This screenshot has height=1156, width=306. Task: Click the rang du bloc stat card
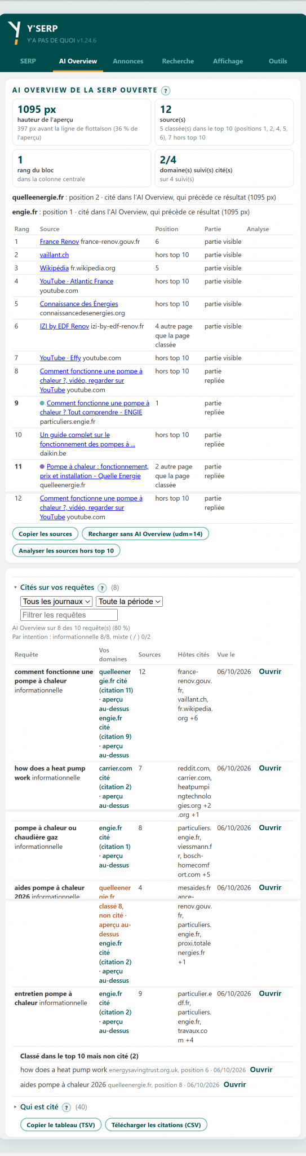pyautogui.click(x=82, y=168)
